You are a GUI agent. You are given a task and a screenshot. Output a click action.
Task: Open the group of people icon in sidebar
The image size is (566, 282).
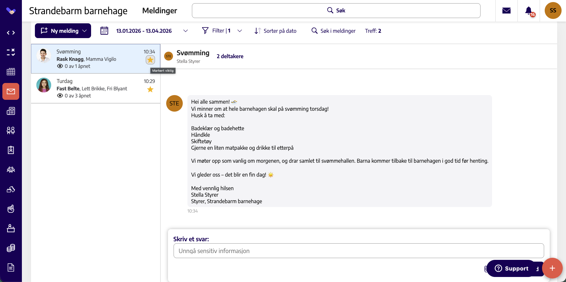coord(11,170)
